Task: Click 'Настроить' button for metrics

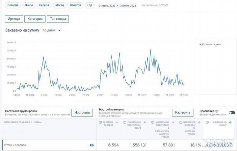Action: 182,113
